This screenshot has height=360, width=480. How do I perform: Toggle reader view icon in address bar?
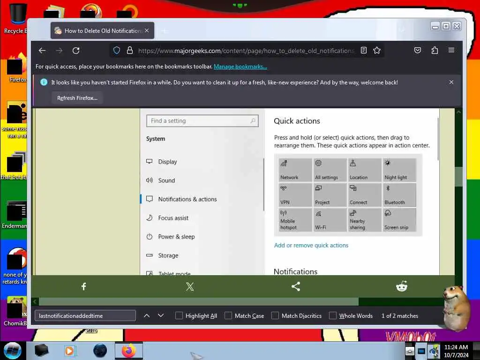[364, 51]
